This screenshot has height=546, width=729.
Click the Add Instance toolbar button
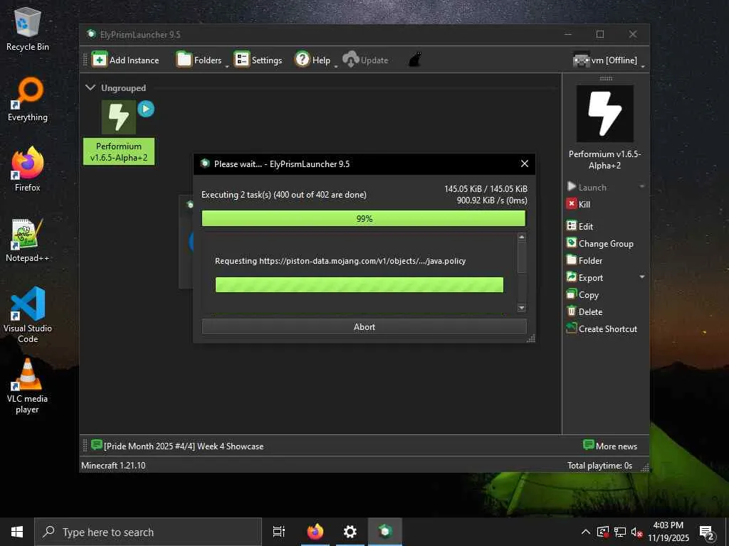(125, 60)
